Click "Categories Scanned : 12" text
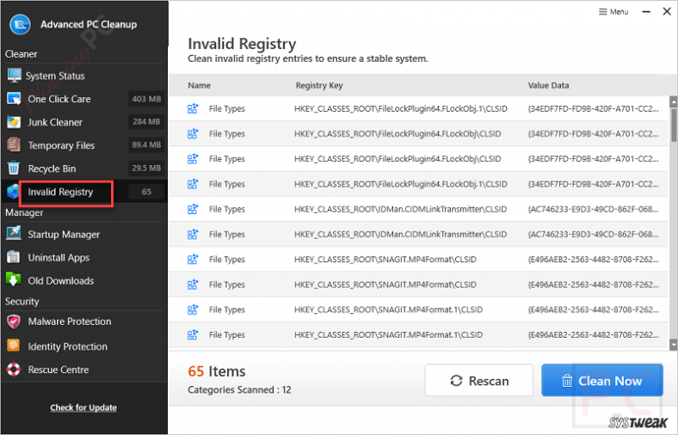Screen dimensions: 678x435 click(x=239, y=389)
